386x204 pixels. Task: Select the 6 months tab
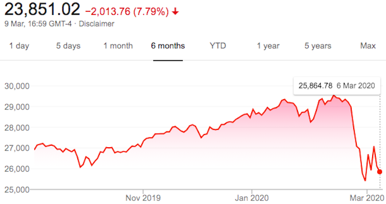(x=168, y=46)
